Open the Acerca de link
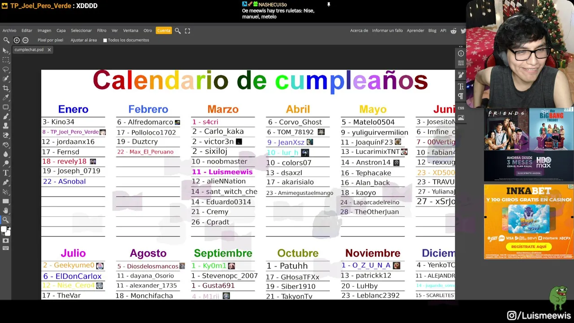The height and width of the screenshot is (323, 574). (x=359, y=31)
